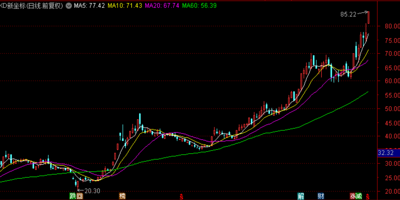Click the red 涨 event marker
Image resolution: width=400 pixels, height=200 pixels.
click(353, 196)
